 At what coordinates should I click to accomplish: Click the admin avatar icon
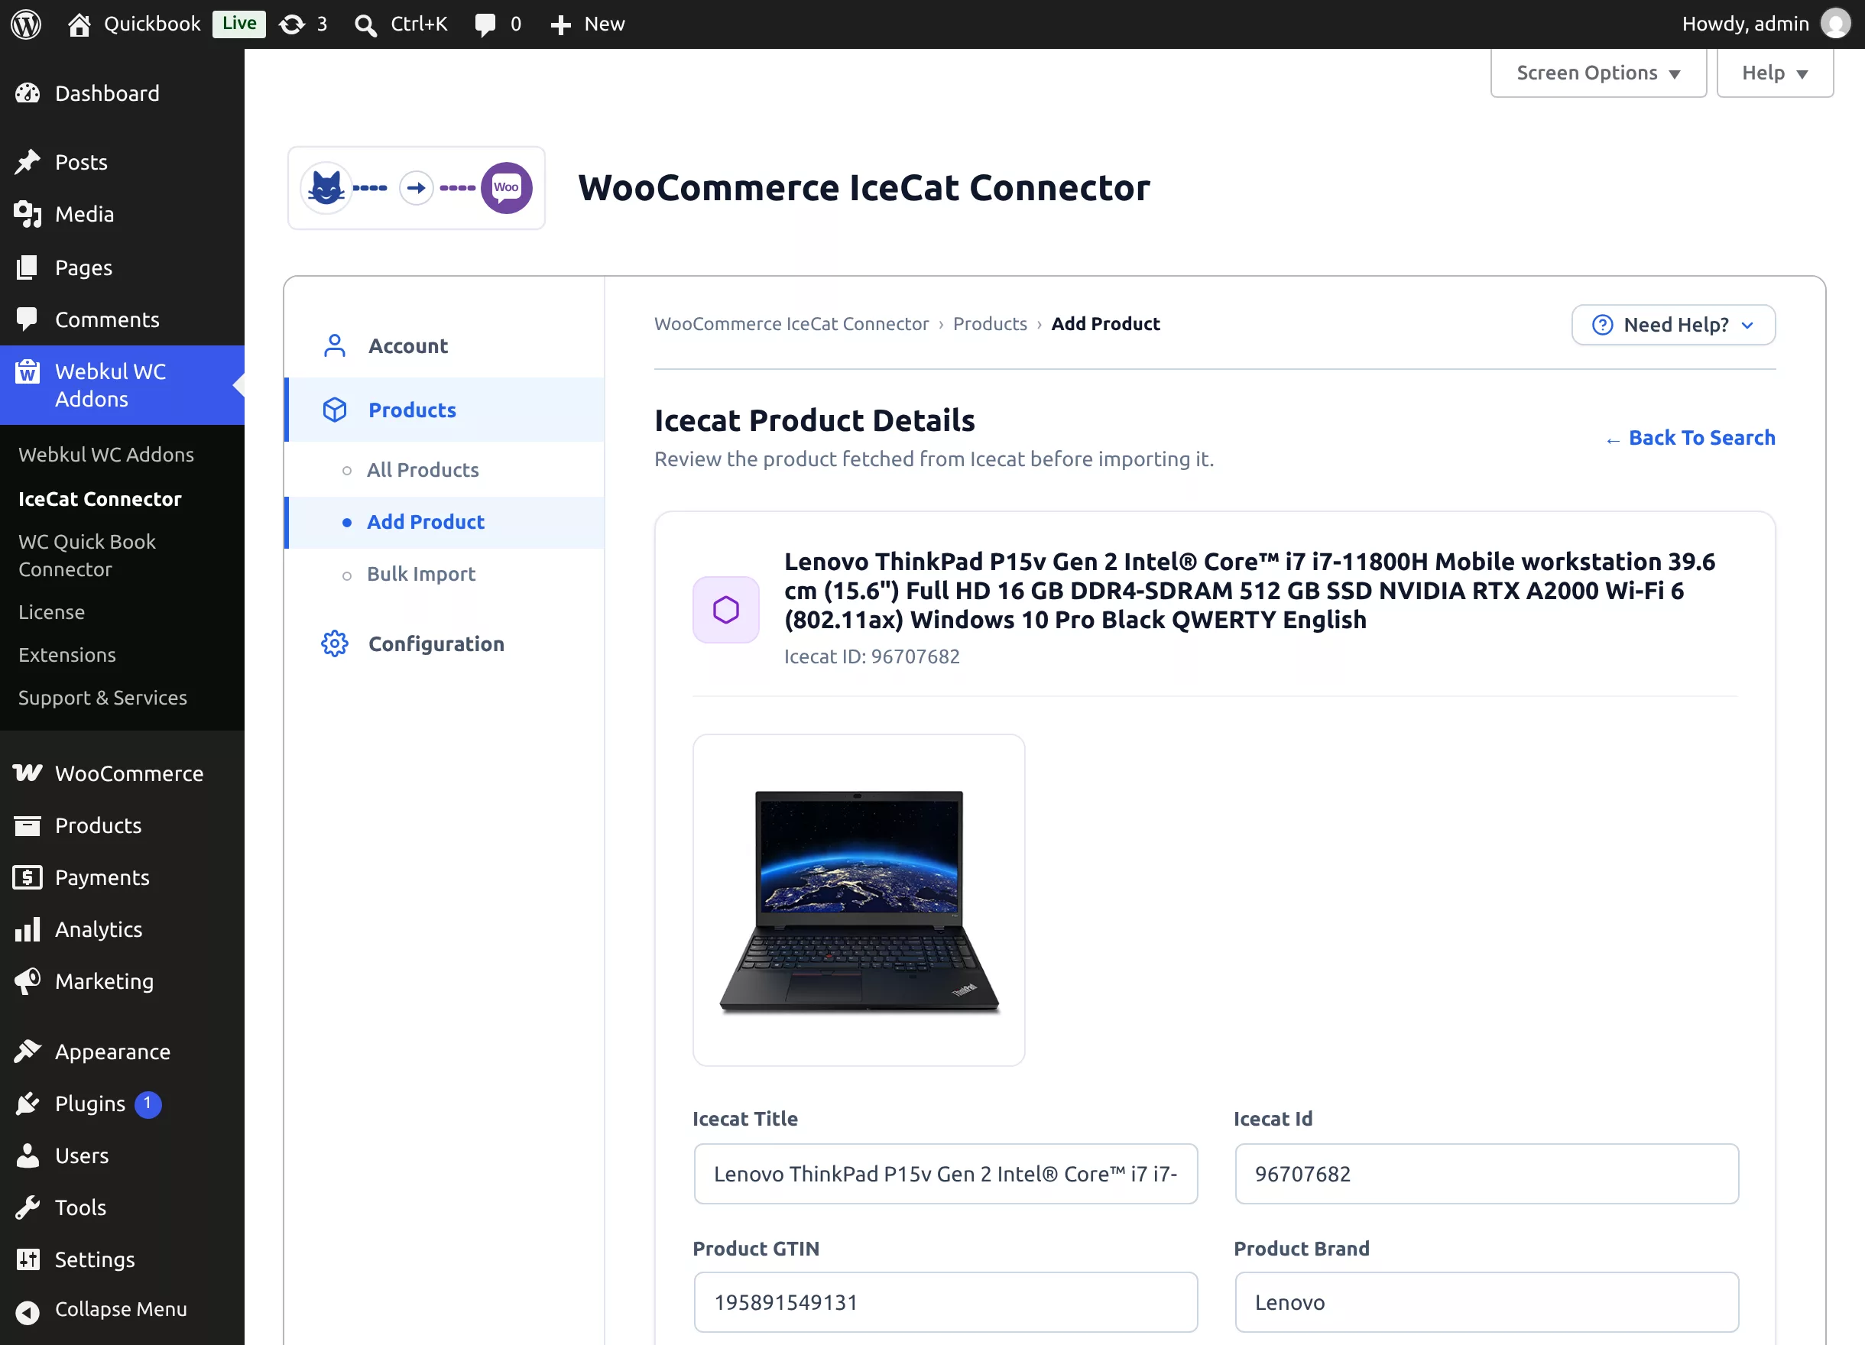[1836, 24]
